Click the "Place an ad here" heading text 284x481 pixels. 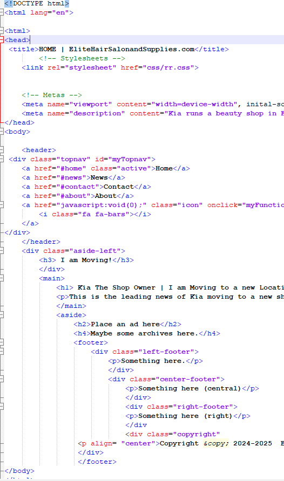click(125, 324)
